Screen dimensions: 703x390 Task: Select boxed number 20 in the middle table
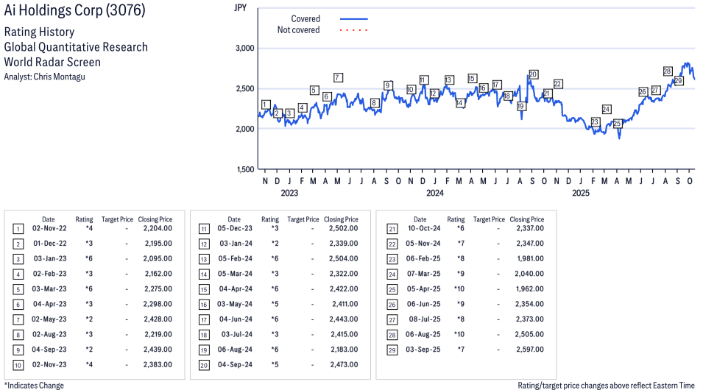203,365
